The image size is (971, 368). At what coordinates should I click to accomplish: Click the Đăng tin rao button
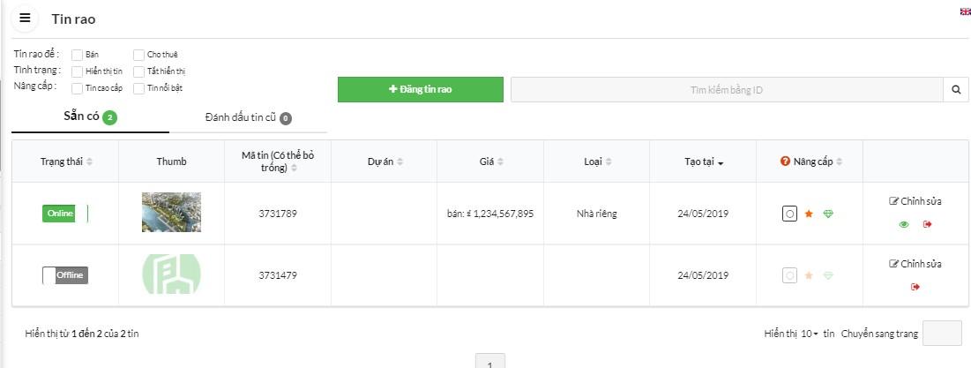[421, 90]
